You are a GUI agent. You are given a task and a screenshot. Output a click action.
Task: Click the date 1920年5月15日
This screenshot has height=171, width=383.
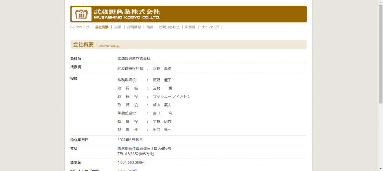[130, 140]
